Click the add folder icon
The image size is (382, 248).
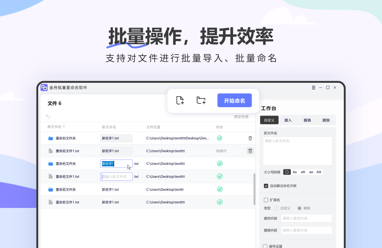(x=201, y=100)
